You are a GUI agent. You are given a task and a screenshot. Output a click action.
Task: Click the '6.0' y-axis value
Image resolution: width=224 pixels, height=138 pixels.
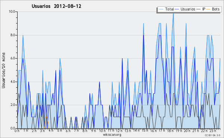(13, 58)
